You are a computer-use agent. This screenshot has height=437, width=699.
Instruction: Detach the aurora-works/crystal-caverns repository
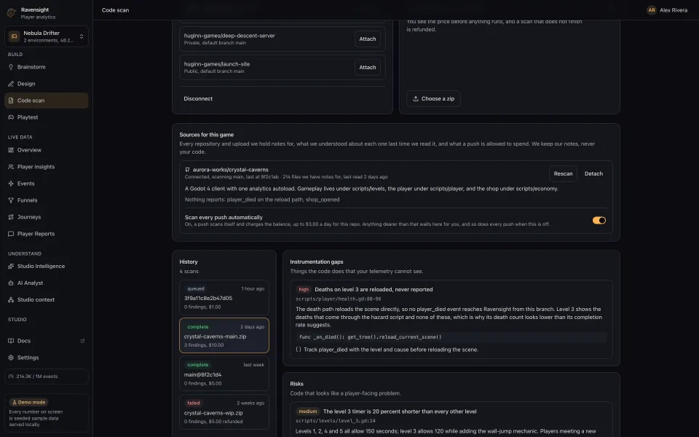click(x=593, y=174)
